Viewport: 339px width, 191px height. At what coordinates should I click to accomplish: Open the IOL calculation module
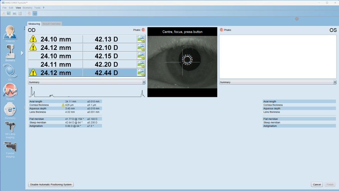click(10, 72)
